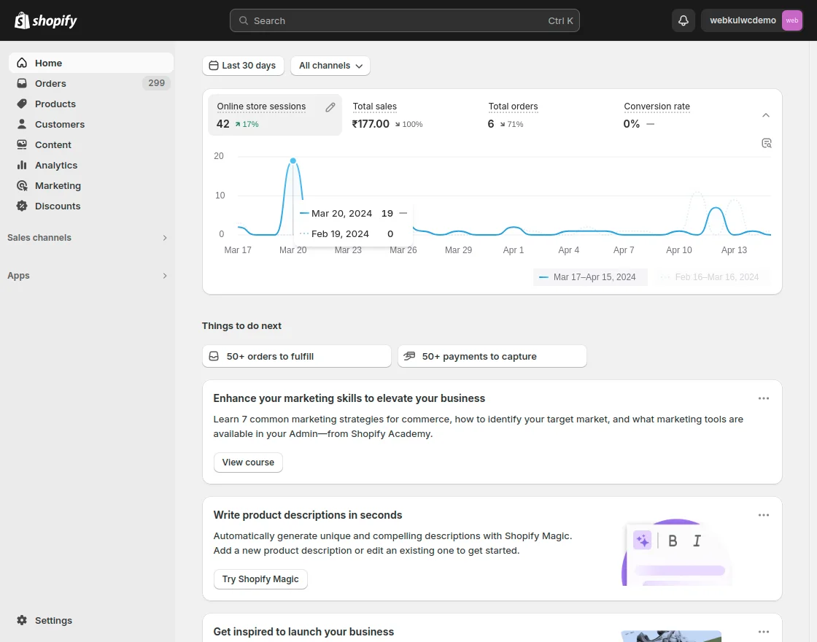
Task: Open the notifications bell
Action: (x=683, y=20)
